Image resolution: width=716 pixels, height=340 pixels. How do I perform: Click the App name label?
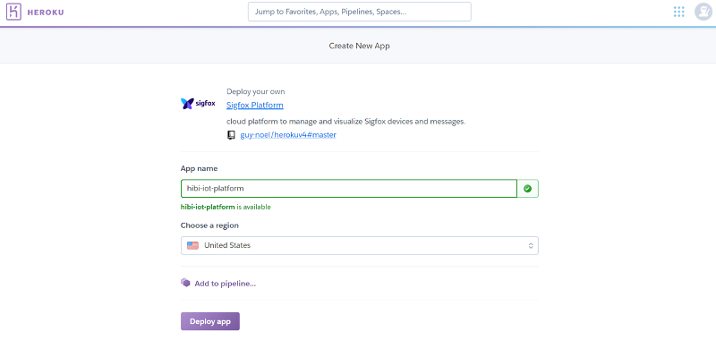coord(199,168)
